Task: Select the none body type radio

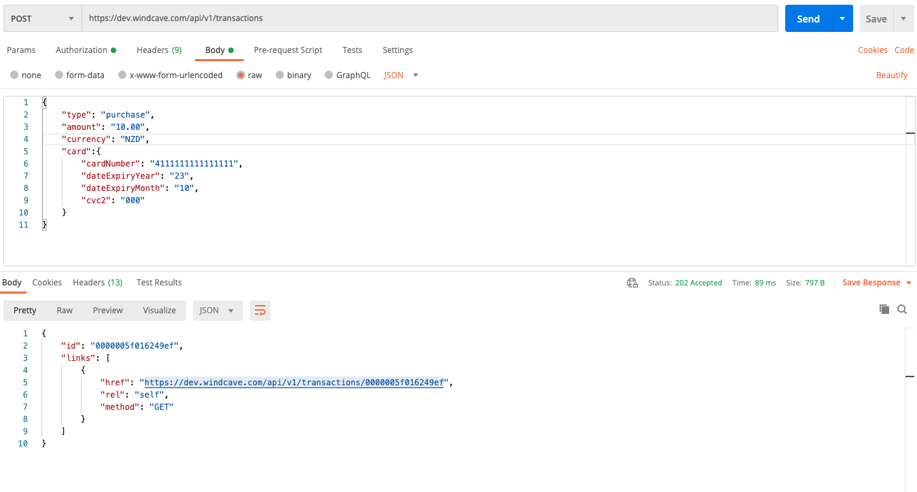Action: (x=14, y=75)
